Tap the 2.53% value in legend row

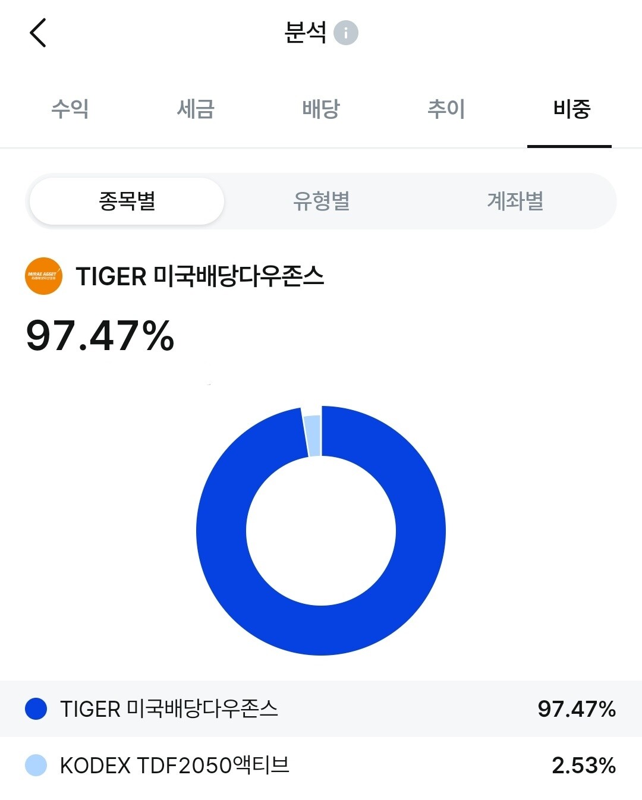pyautogui.click(x=583, y=765)
